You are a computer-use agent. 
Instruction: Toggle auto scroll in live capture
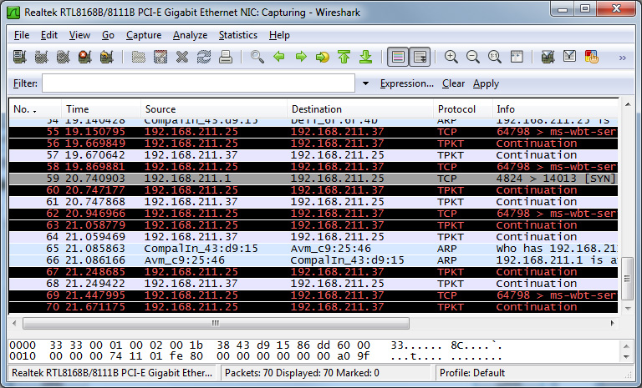click(x=420, y=57)
